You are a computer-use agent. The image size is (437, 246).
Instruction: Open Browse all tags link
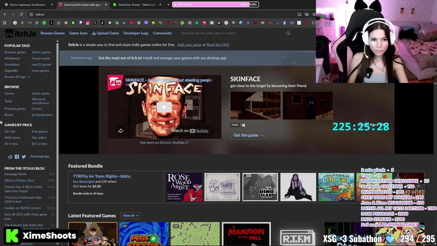tap(17, 77)
